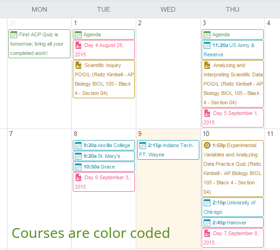Open the St. Mary's 9:20a event

click(x=104, y=156)
